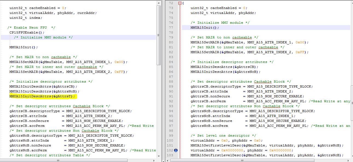This screenshot has width=353, height=162.
Task: Click the CP15FPUEnable(); line in left pane
Action: pos(27,32)
